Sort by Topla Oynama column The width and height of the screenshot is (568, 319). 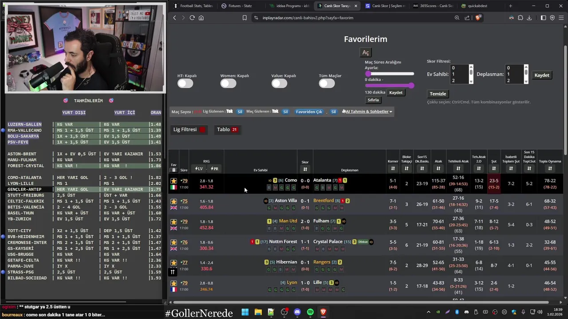tap(550, 168)
